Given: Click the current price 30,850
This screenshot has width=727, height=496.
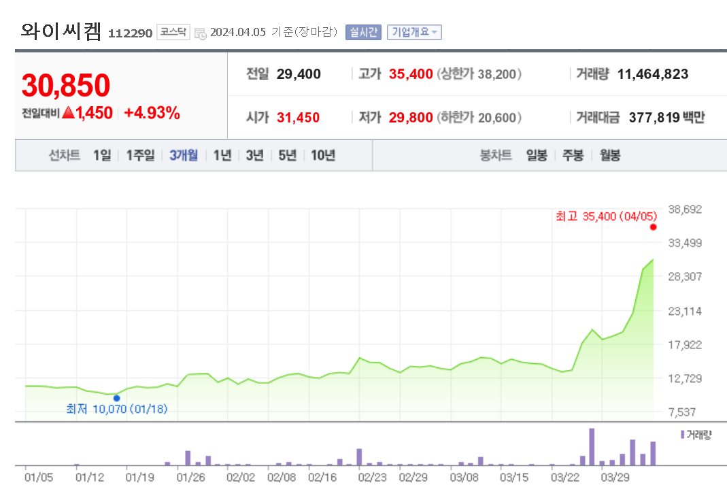Looking at the screenshot, I should tap(66, 85).
